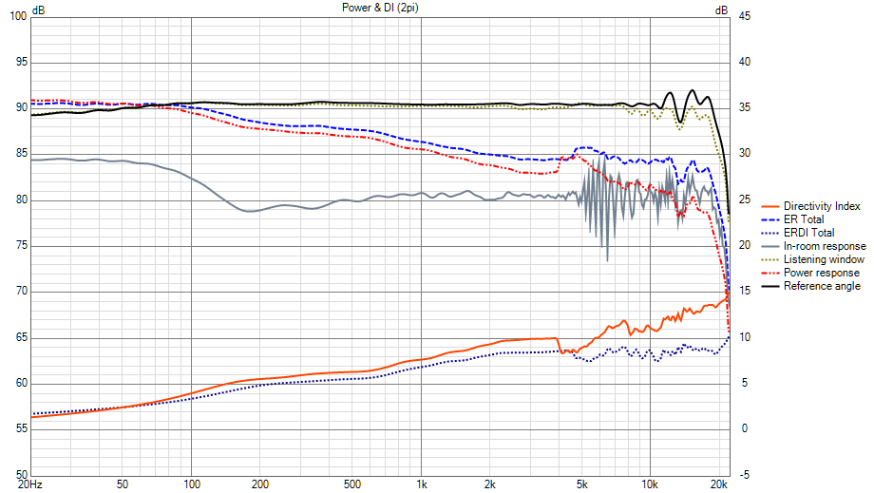Click the orange Directivity Index legend line
874x493 pixels.
click(x=770, y=207)
